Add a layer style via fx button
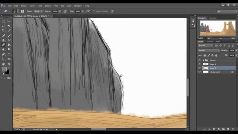Viewport: 238px width, 134px height. (209, 129)
